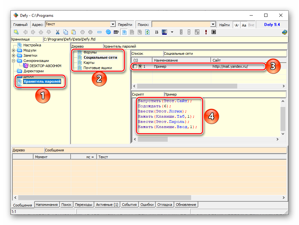
Task: Click the red exclamation mark icon
Action: click(206, 32)
